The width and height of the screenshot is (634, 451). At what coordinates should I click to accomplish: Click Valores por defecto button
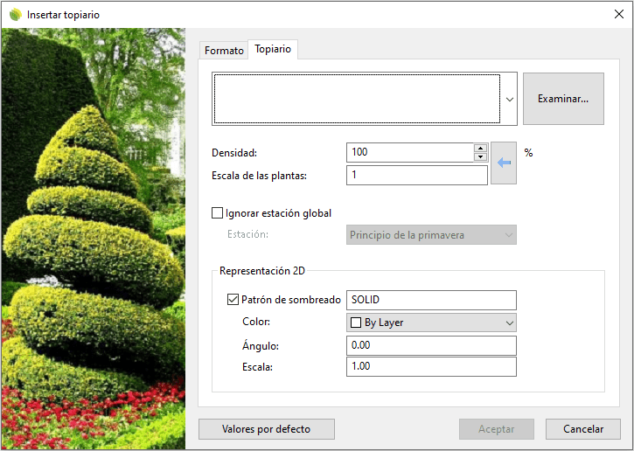(267, 429)
